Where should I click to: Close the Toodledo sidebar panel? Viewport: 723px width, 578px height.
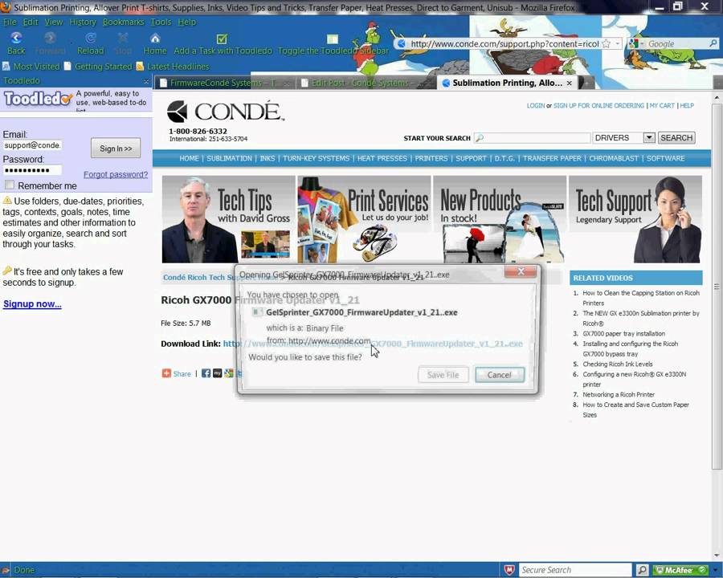146,81
